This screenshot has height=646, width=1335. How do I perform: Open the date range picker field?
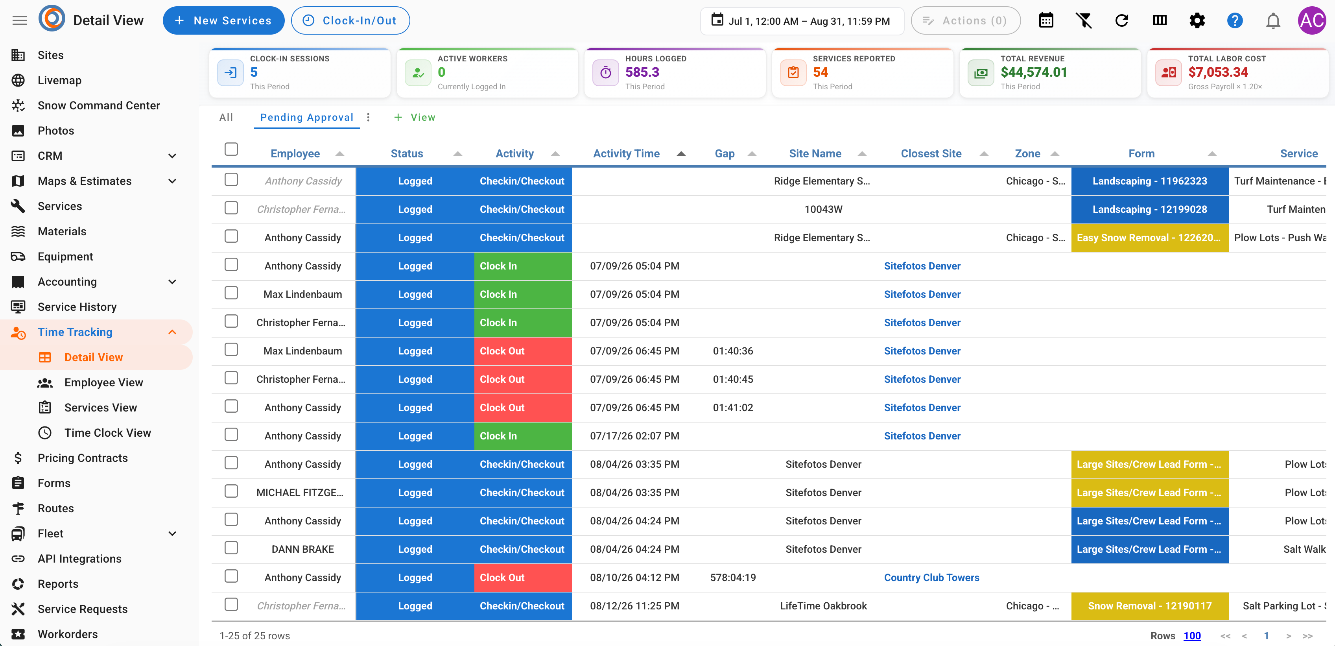(x=802, y=21)
